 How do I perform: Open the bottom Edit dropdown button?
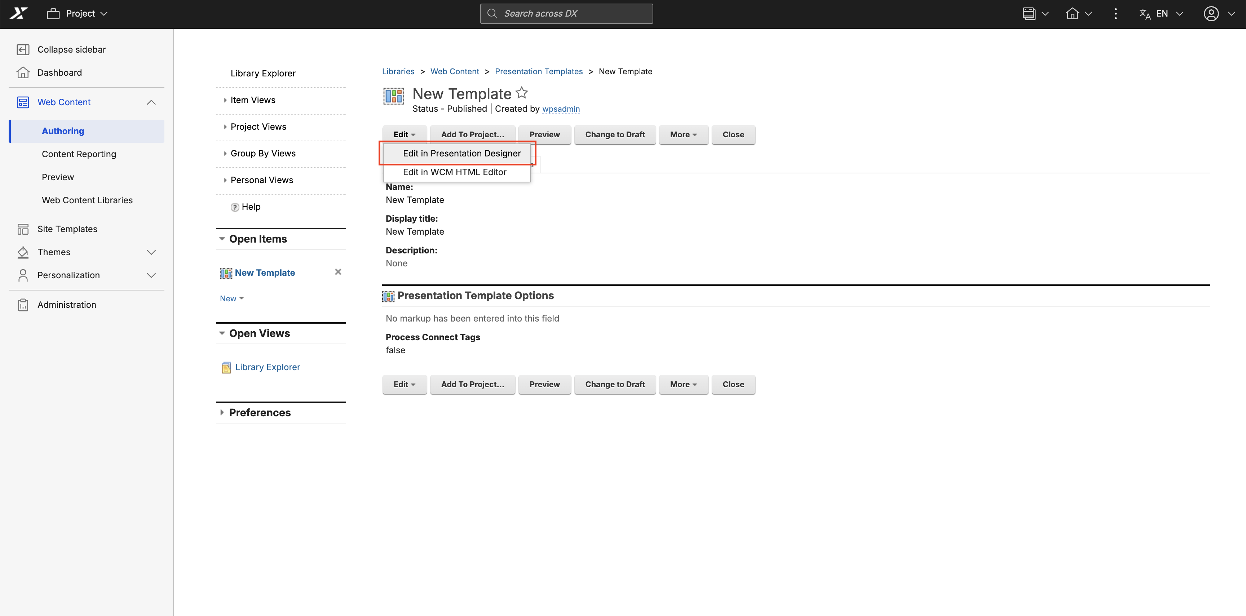pos(405,384)
